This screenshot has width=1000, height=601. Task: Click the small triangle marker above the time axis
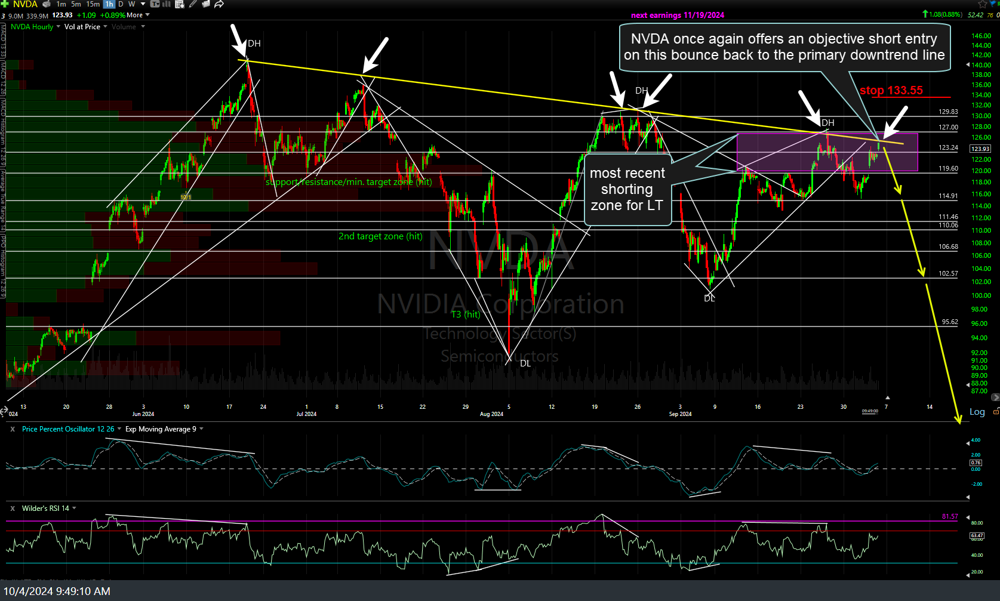(887, 397)
